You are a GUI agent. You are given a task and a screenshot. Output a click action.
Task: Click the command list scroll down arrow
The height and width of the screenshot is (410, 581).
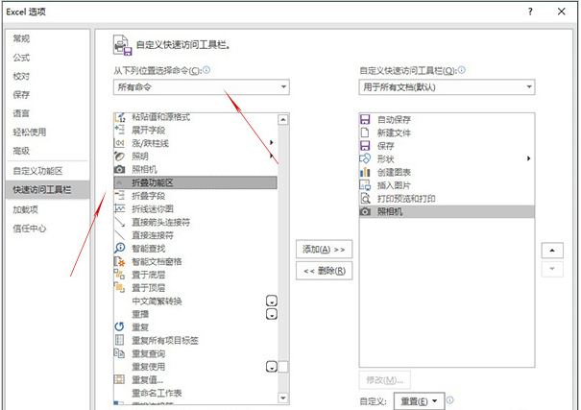tap(282, 398)
